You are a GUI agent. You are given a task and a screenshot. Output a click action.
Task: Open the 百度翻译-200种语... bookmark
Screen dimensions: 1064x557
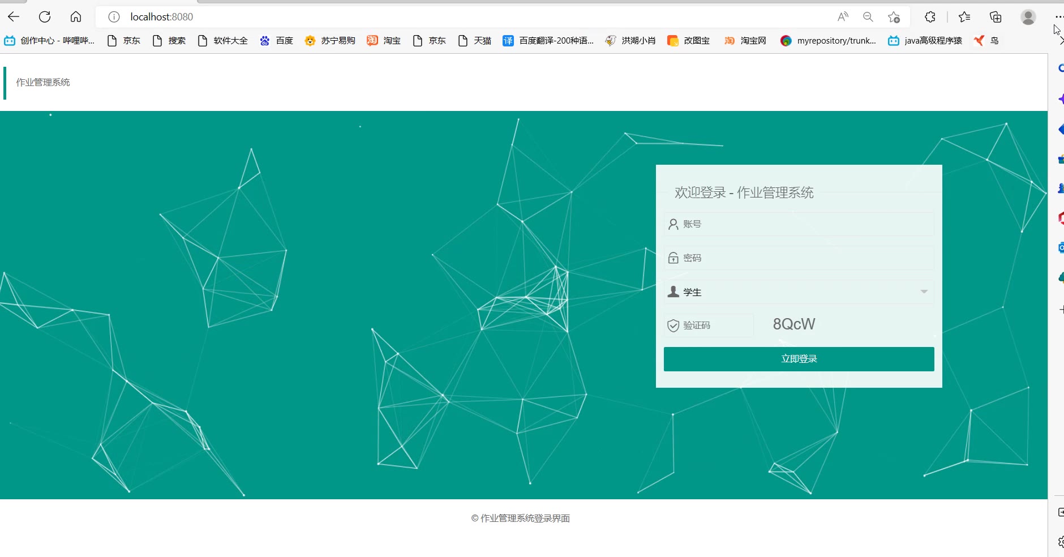[548, 41]
